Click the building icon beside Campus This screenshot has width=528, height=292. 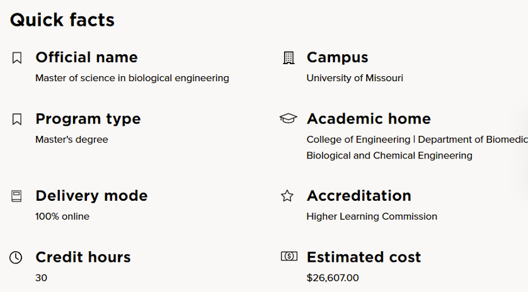pos(288,58)
